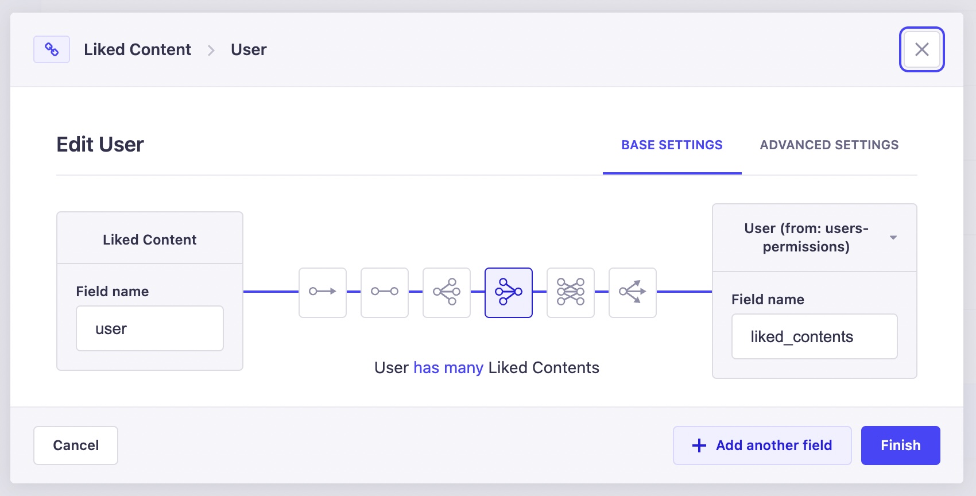Click the link icon beside Liked Content breadcrumb

51,49
